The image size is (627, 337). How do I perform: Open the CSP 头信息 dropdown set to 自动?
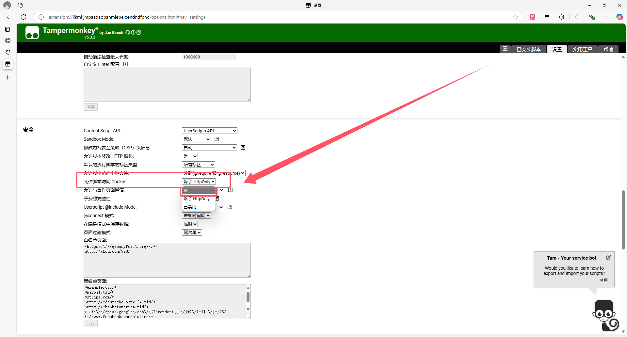pos(209,148)
